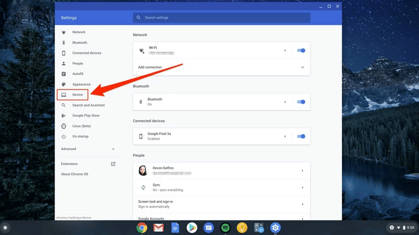The width and height of the screenshot is (419, 235).
Task: Click 'Screen lock and sign-in' text
Action: tap(155, 201)
